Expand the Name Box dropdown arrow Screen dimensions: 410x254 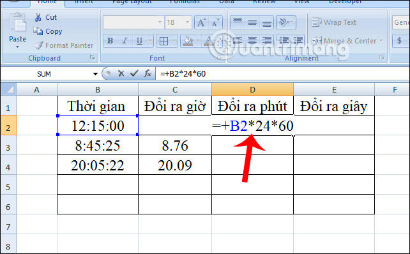tap(95, 74)
